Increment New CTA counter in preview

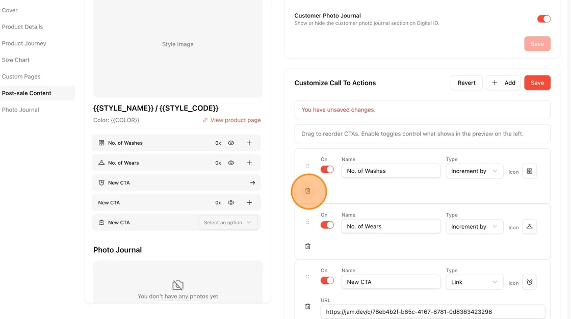249,202
